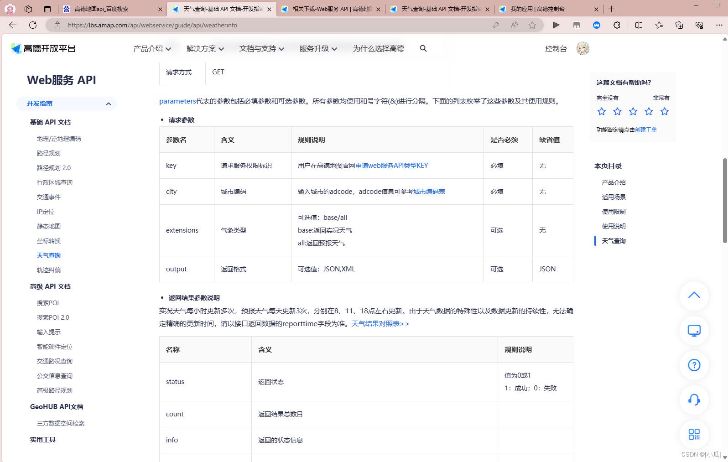Image resolution: width=728 pixels, height=462 pixels.
Task: Open the site lock info icon
Action: (57, 25)
